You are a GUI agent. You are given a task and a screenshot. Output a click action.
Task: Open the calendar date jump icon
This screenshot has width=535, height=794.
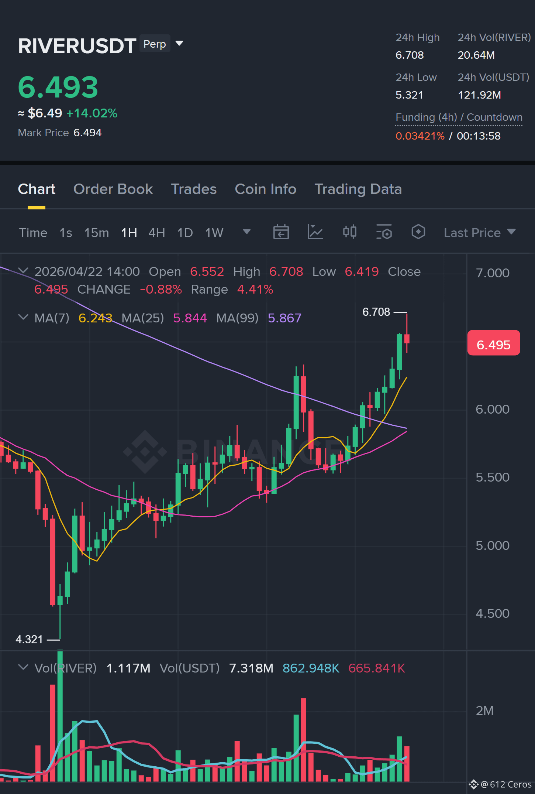[281, 232]
